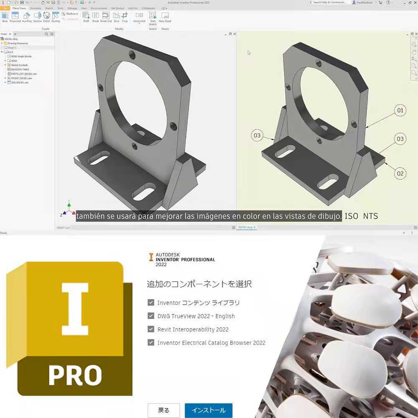Expand the Drawing Resources tree node
The image size is (418, 418).
[2, 43]
